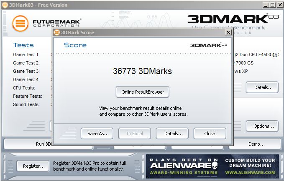Viewport: 284px width, 181px height.
Task: Click the Game Test 4 label
Action: point(26,79)
